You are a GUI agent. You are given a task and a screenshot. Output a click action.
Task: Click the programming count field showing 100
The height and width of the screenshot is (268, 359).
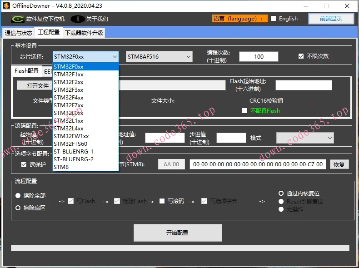point(259,57)
